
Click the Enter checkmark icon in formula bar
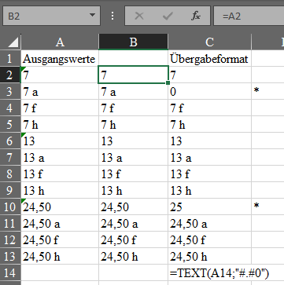pos(168,16)
